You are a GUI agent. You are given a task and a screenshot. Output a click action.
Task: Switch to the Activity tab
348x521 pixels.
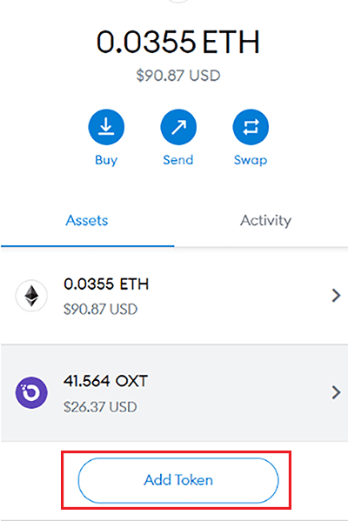(265, 221)
